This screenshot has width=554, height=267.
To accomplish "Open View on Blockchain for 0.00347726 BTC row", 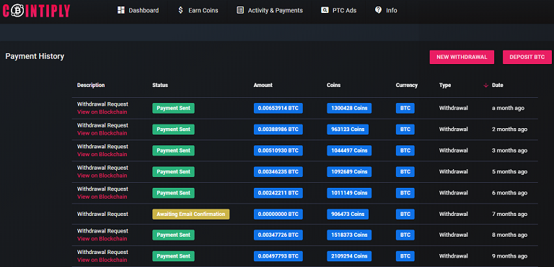I will click(102, 239).
